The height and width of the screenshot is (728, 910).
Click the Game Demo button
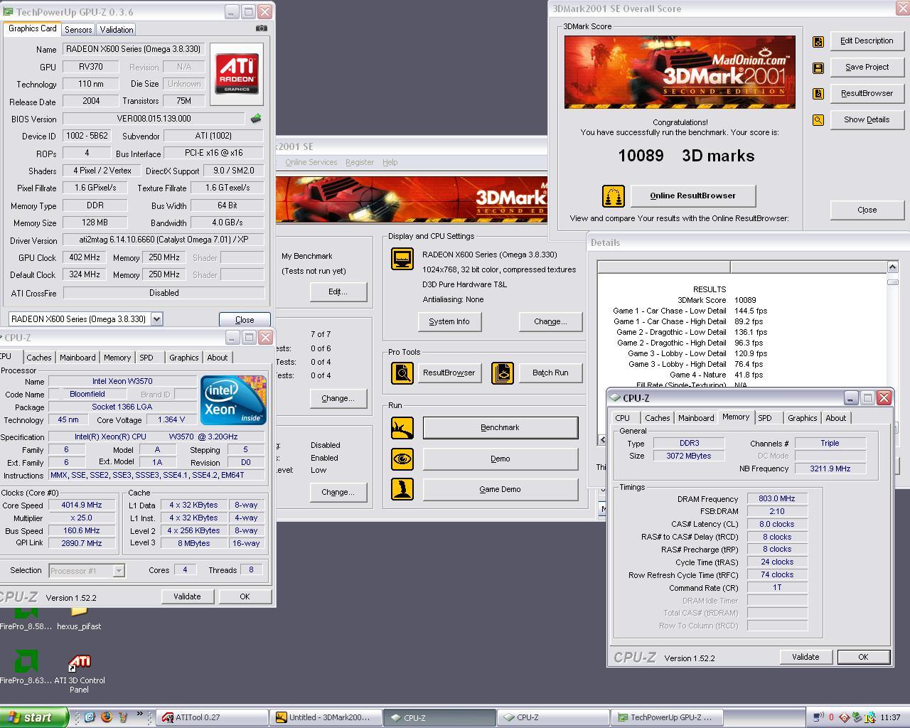pyautogui.click(x=500, y=489)
